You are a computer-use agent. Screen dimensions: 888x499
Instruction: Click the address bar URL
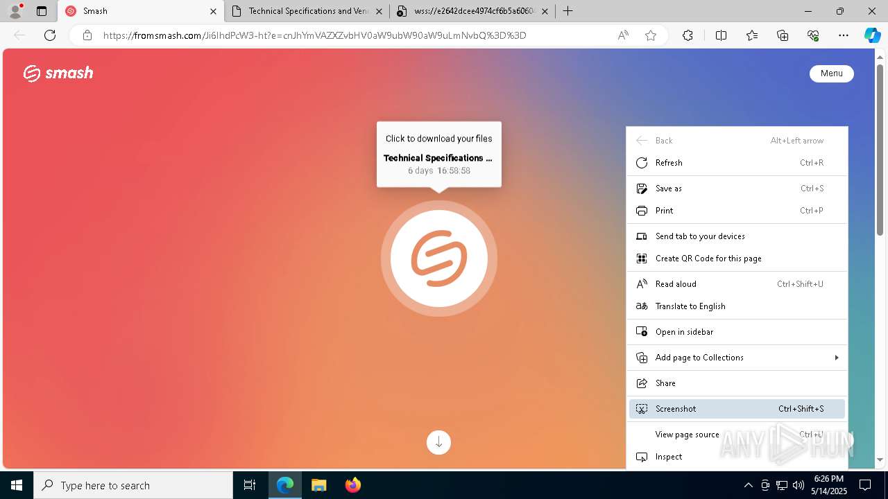click(x=314, y=35)
